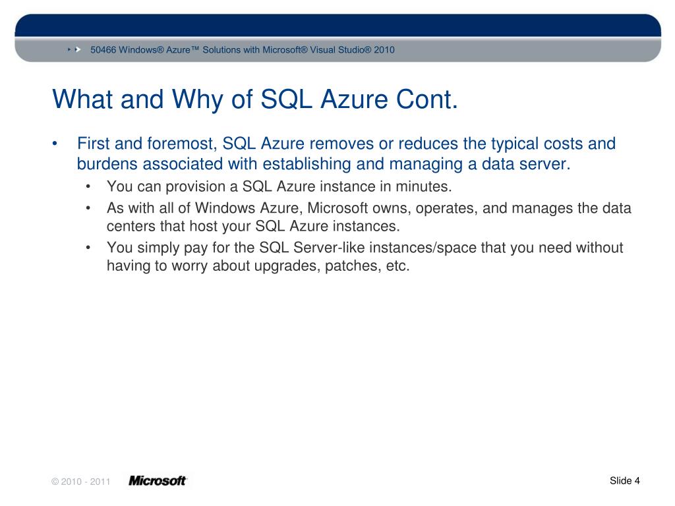Screen dimensions: 675x506
Task: Click the main bullet about SQL Azure removing costs
Action: pyautogui.click(x=346, y=154)
